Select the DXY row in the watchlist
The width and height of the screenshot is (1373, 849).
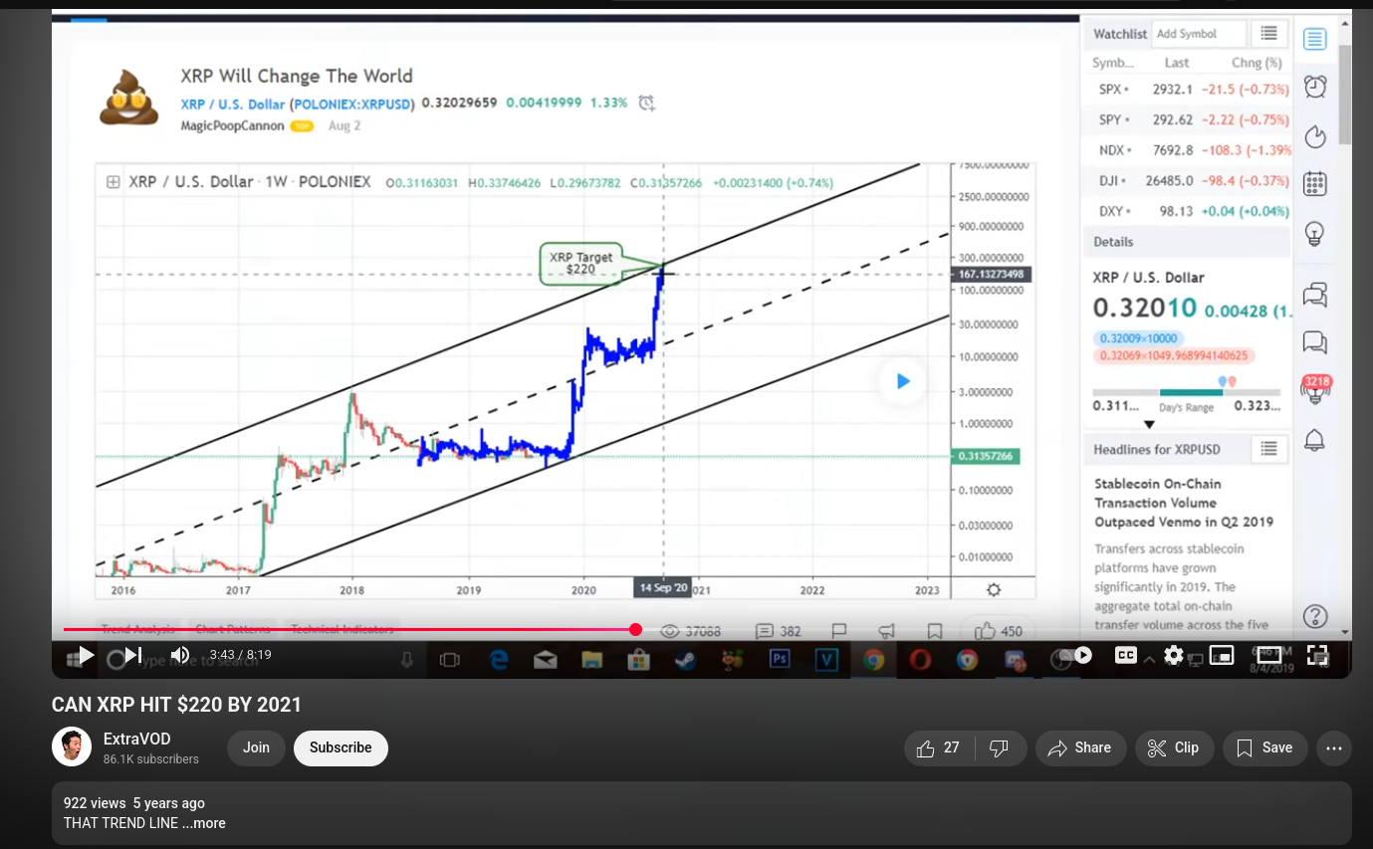(1187, 211)
